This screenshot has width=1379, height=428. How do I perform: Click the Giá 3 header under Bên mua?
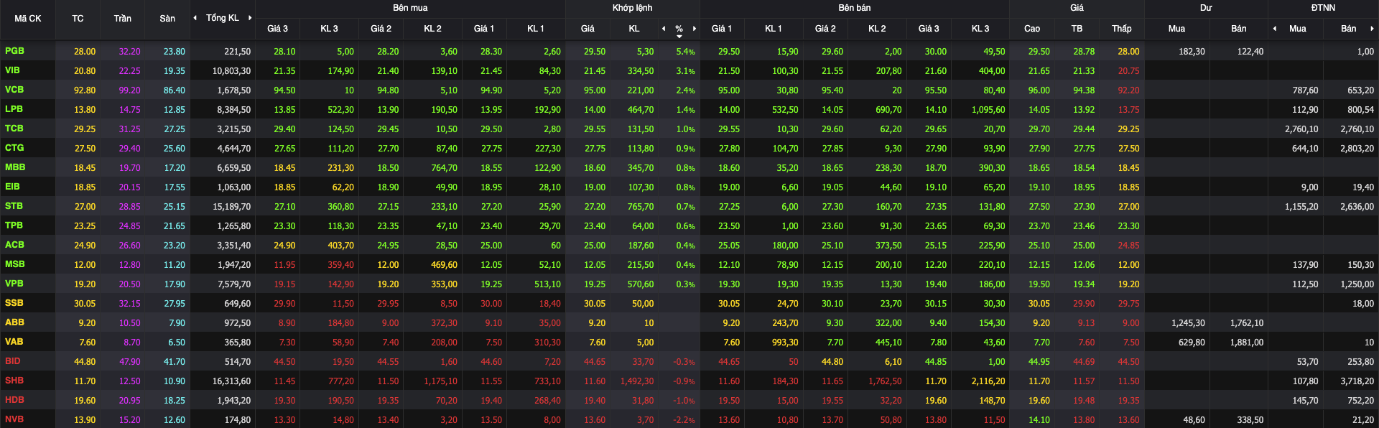[x=277, y=29]
